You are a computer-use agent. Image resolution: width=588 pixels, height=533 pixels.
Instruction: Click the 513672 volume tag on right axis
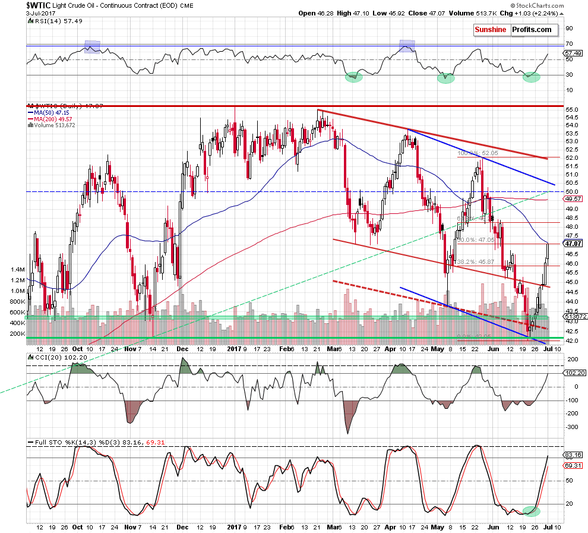(x=576, y=317)
